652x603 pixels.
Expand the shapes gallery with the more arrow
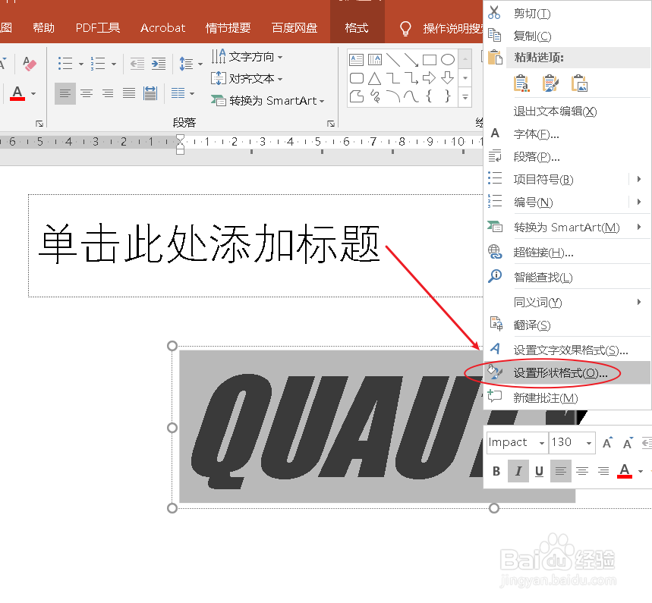click(x=465, y=97)
